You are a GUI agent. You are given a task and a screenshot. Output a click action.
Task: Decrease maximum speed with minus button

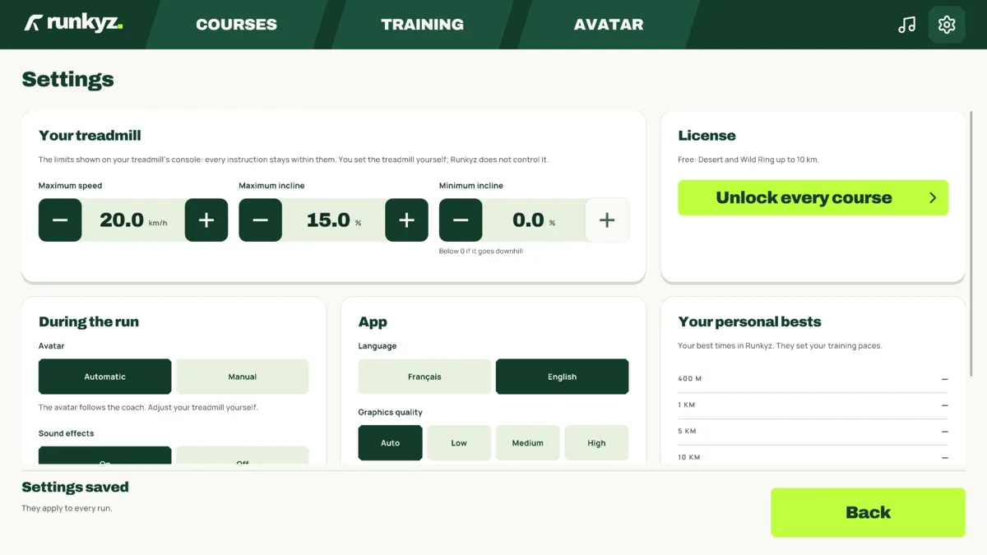point(60,220)
